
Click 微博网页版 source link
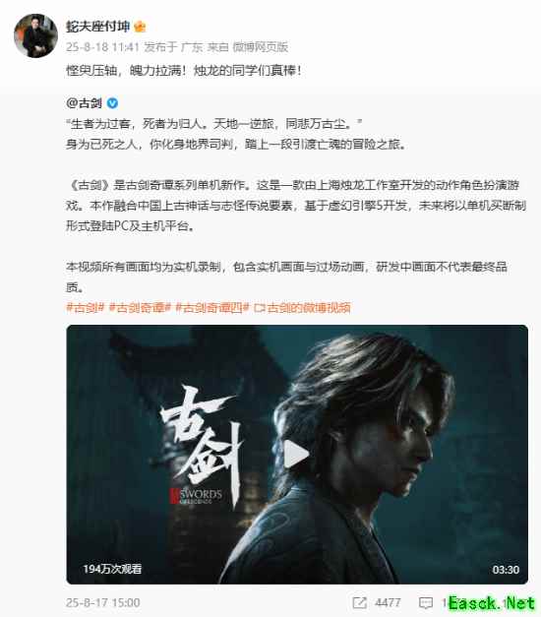pyautogui.click(x=260, y=47)
